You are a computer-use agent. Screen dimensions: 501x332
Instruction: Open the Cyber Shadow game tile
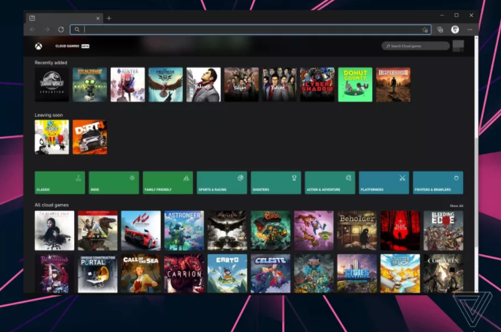tap(317, 85)
